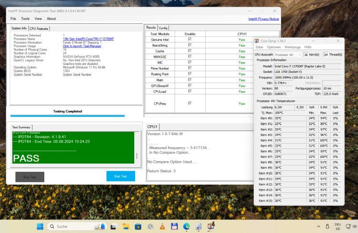
Task: Open the Windows Start menu
Action: 40,226
